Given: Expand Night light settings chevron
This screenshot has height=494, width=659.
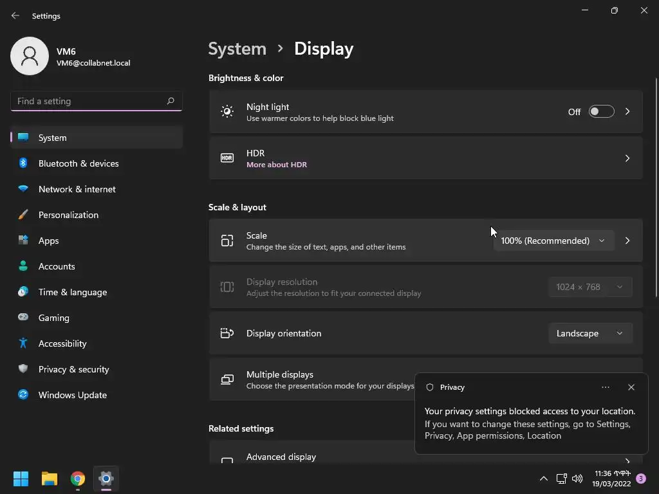Looking at the screenshot, I should click(x=627, y=112).
